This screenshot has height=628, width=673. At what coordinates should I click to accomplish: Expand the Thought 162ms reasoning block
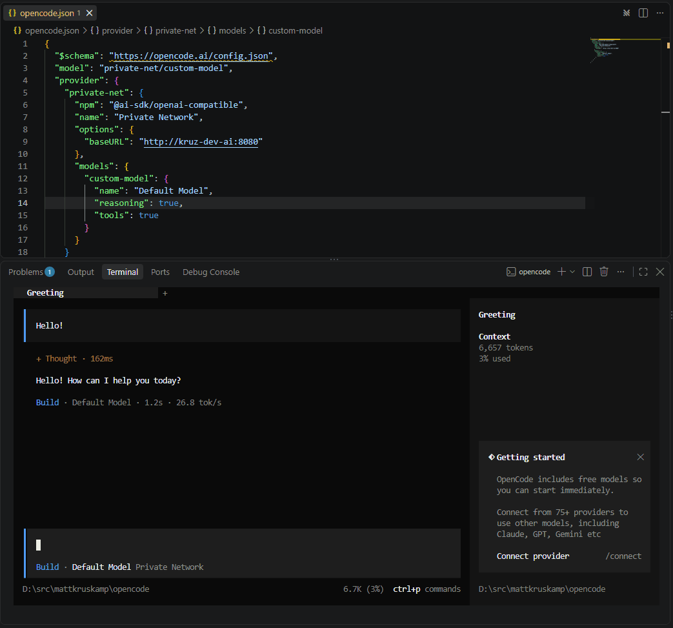(x=74, y=358)
